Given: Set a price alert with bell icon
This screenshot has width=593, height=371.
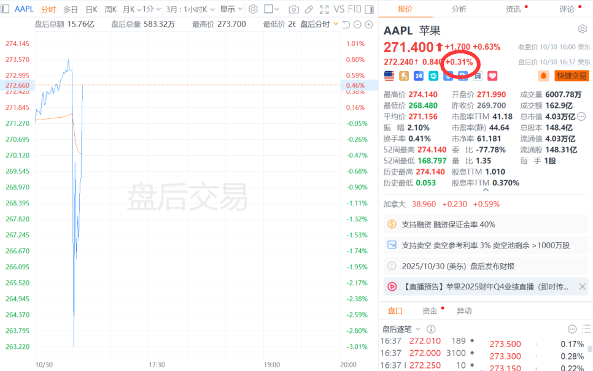Looking at the screenshot, I should click(543, 76).
